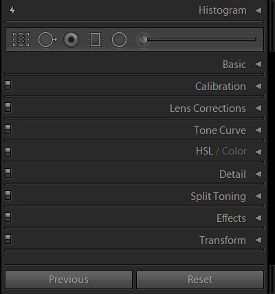Click the Previous button
The height and width of the screenshot is (294, 275).
pyautogui.click(x=69, y=280)
